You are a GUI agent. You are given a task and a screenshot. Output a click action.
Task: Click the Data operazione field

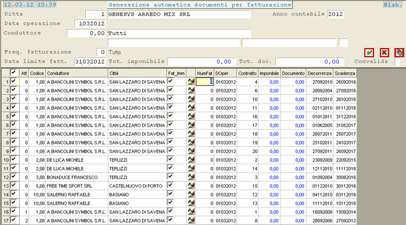click(90, 24)
